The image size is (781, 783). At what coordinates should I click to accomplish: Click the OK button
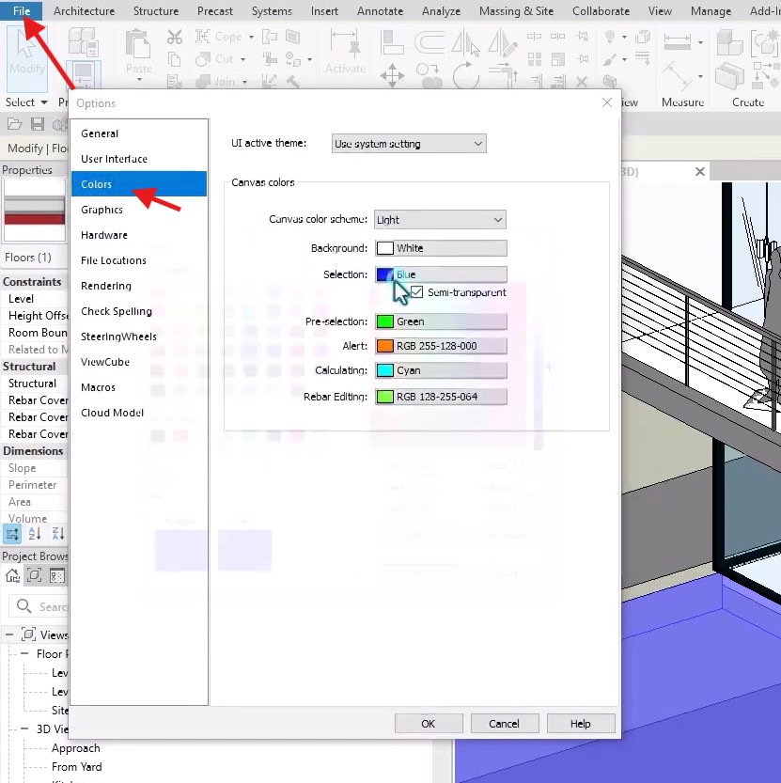(428, 723)
